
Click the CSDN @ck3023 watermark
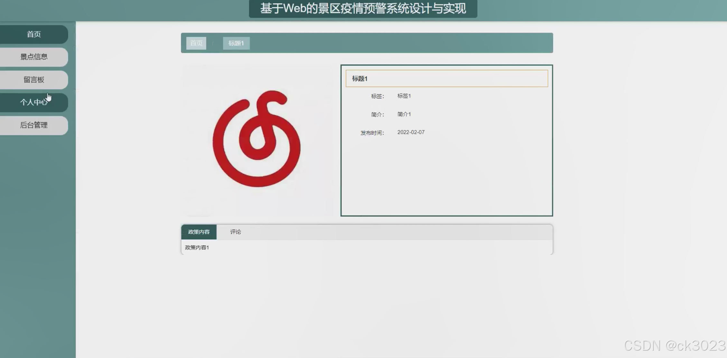click(674, 346)
